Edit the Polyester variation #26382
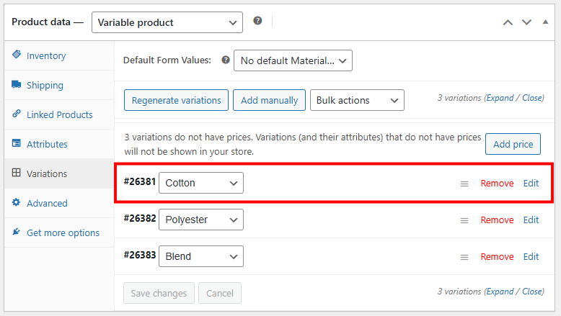This screenshot has height=316, width=561. (x=531, y=220)
